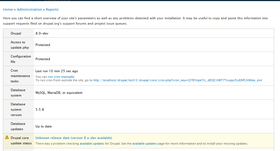Viewport: 280px width, 151px height.
Task: Select Protected value for update.php access
Action: click(43, 45)
